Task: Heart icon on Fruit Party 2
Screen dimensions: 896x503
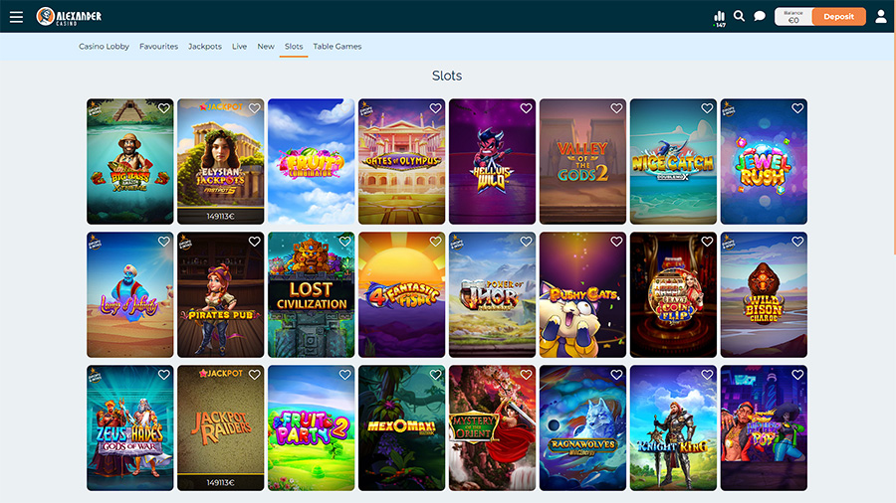Action: 345,375
